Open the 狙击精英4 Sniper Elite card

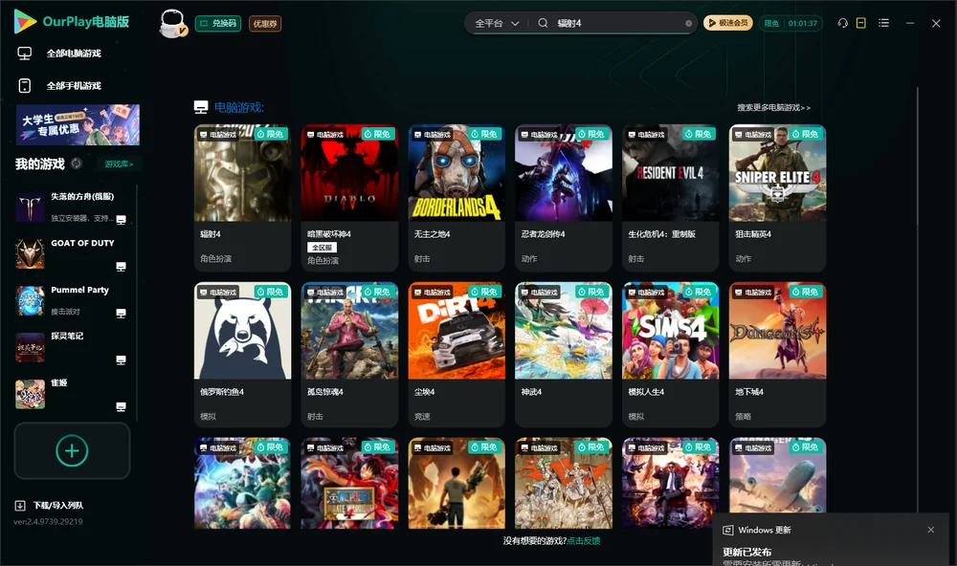[777, 198]
